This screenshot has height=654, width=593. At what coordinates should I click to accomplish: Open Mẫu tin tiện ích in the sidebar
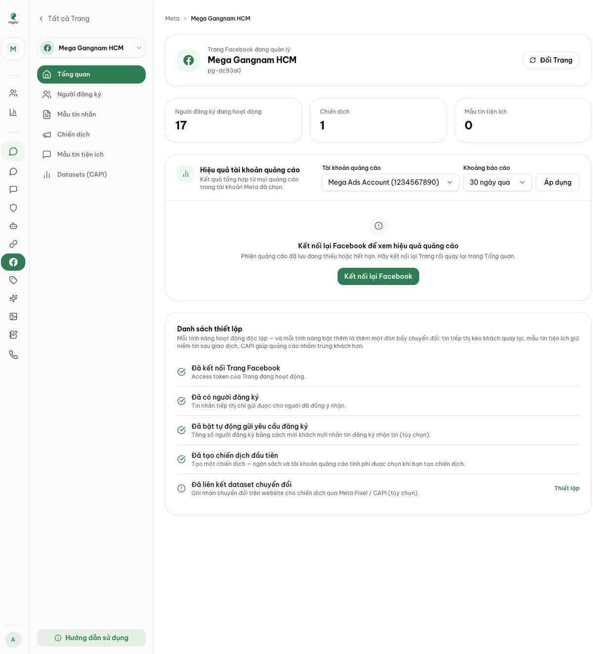pyautogui.click(x=91, y=155)
